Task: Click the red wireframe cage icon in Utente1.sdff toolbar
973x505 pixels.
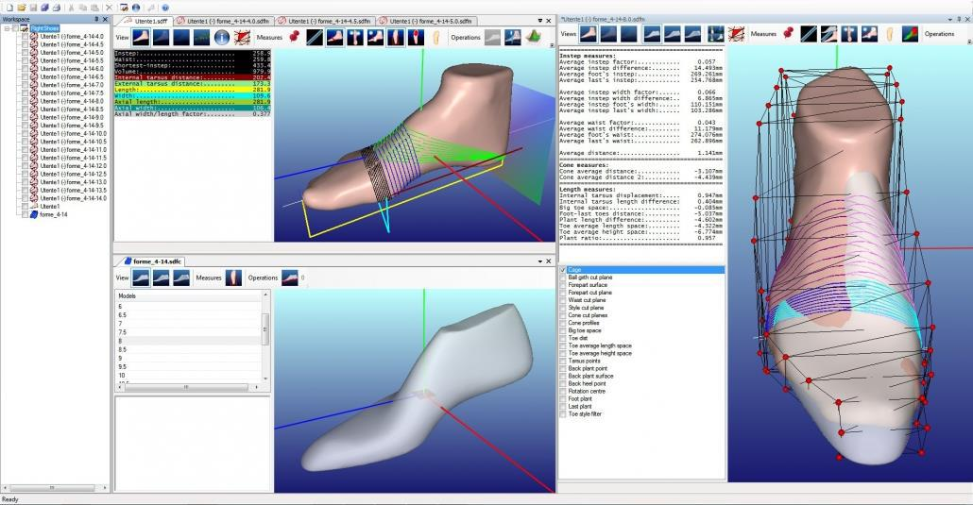Action: pyautogui.click(x=242, y=37)
